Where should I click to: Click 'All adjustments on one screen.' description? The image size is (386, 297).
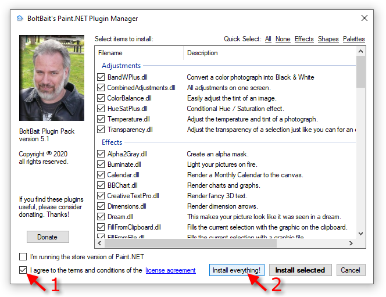(229, 88)
